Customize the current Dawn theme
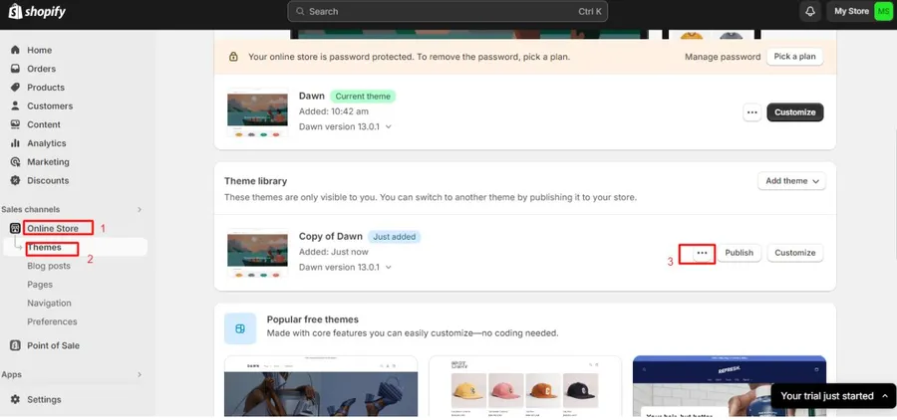 tap(794, 112)
